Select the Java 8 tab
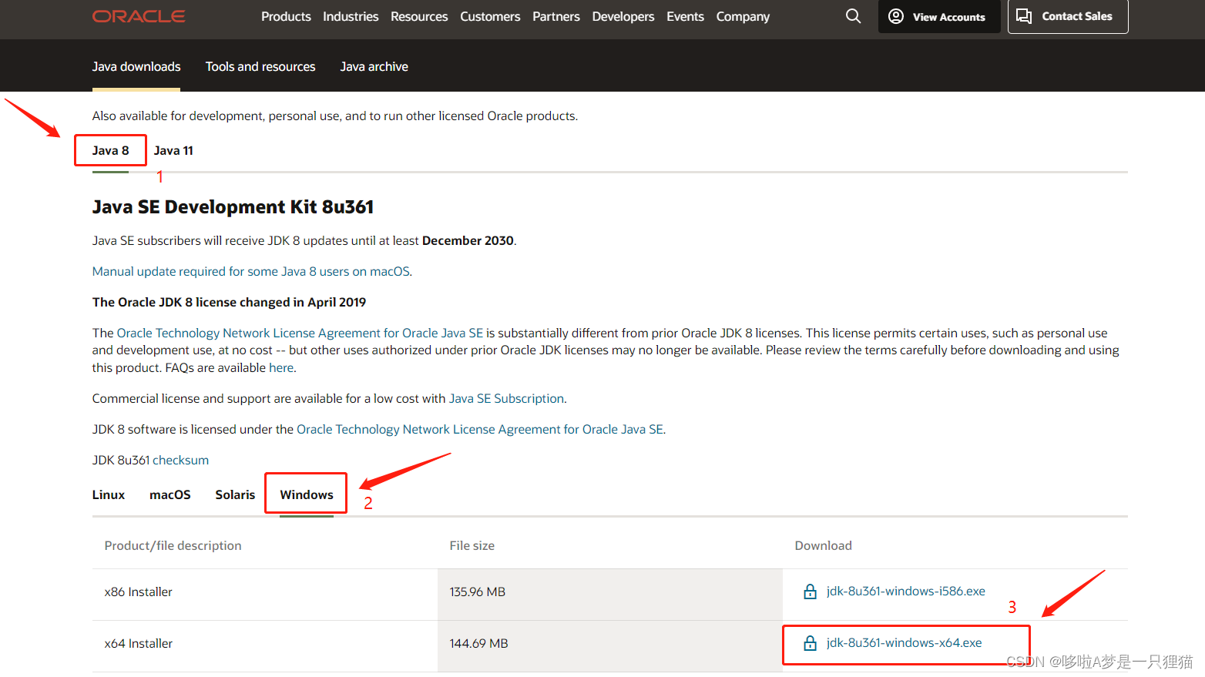The width and height of the screenshot is (1205, 677). [111, 150]
